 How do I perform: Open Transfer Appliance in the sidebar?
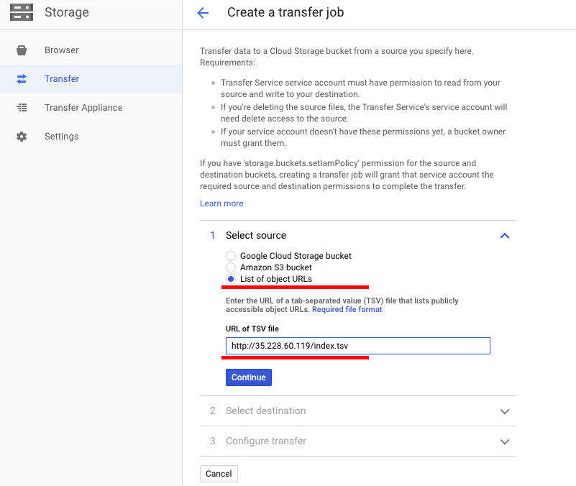point(83,108)
